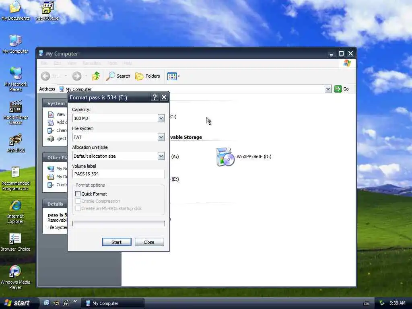This screenshot has height=309, width=412.
Task: Select the WinXPPx86IE (D:) CD drive
Action: coord(243,157)
